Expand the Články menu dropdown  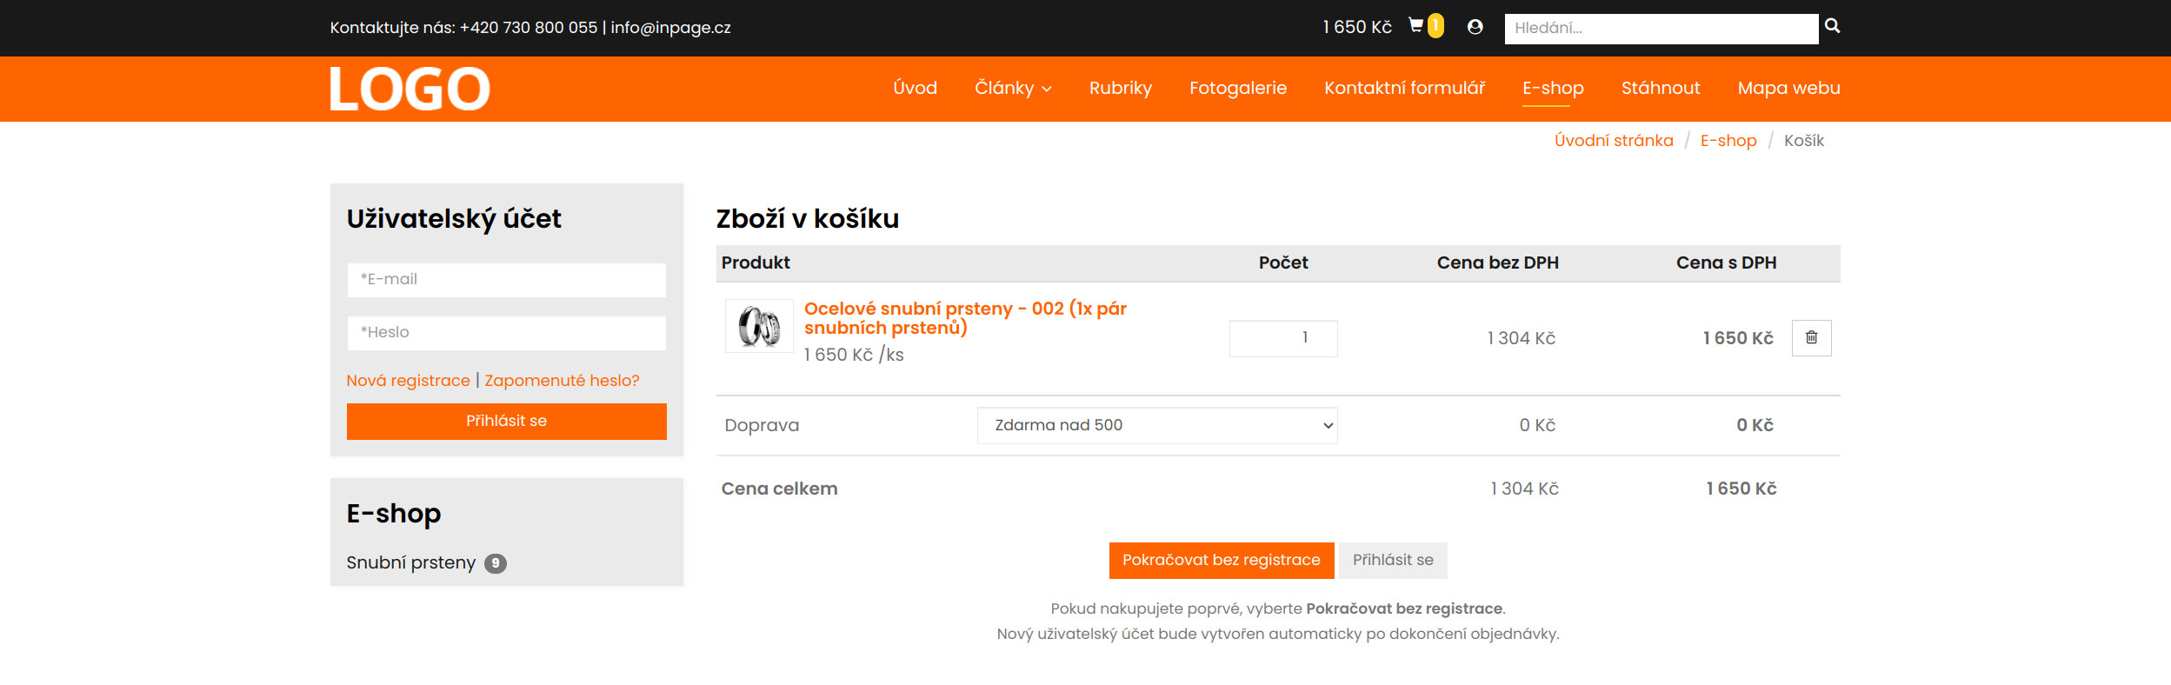coord(1013,88)
